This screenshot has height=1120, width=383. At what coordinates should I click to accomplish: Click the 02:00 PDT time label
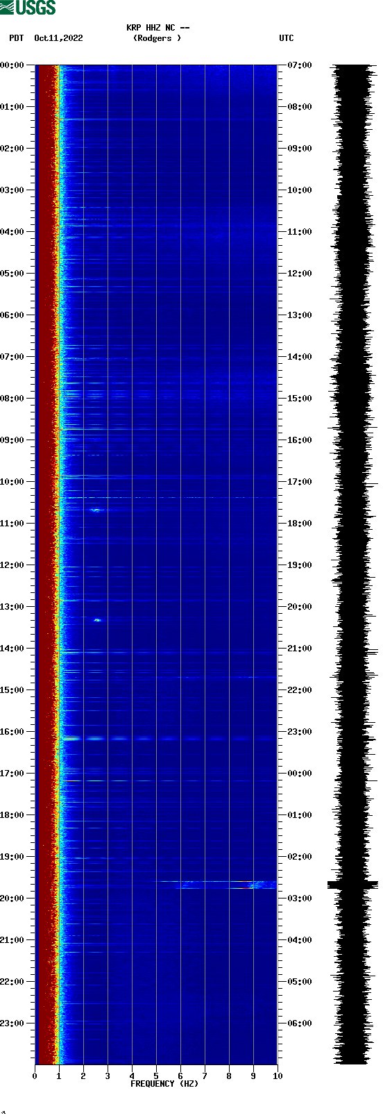(12, 149)
